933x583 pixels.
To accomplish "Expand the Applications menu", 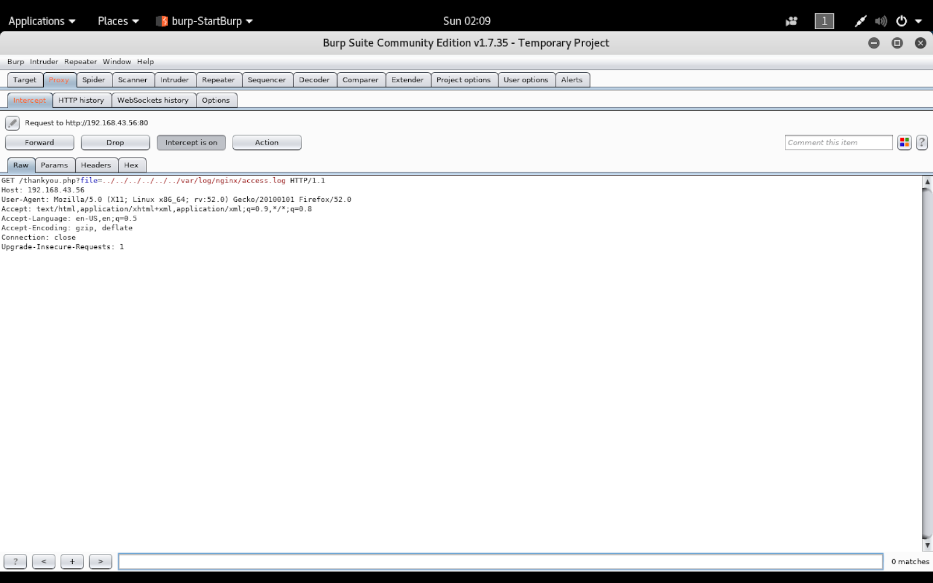I will click(x=42, y=21).
